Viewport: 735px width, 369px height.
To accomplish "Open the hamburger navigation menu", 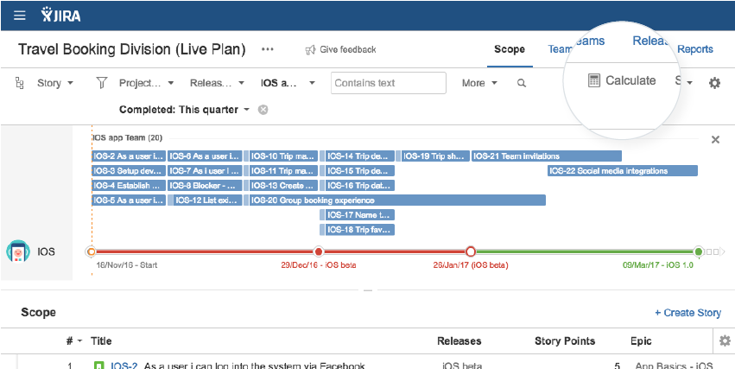I will pos(20,15).
